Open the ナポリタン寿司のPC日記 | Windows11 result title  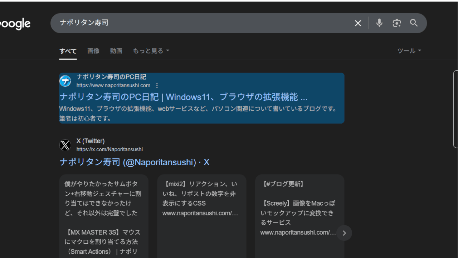point(184,97)
